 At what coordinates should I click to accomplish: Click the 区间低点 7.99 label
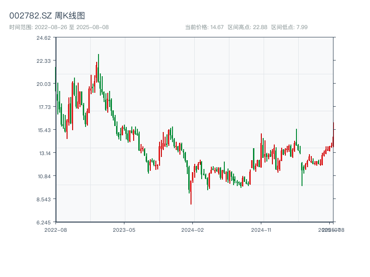click(x=289, y=27)
